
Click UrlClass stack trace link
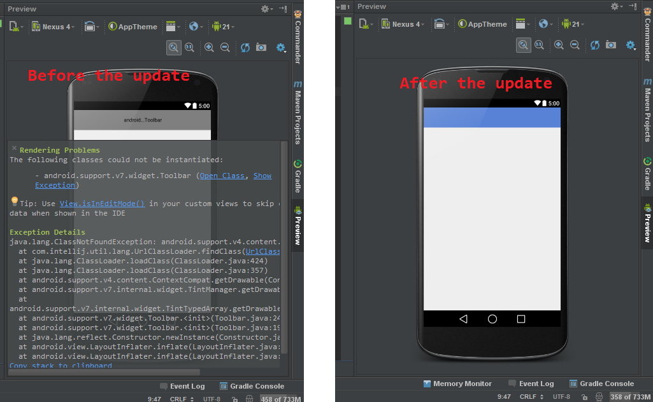(262, 251)
